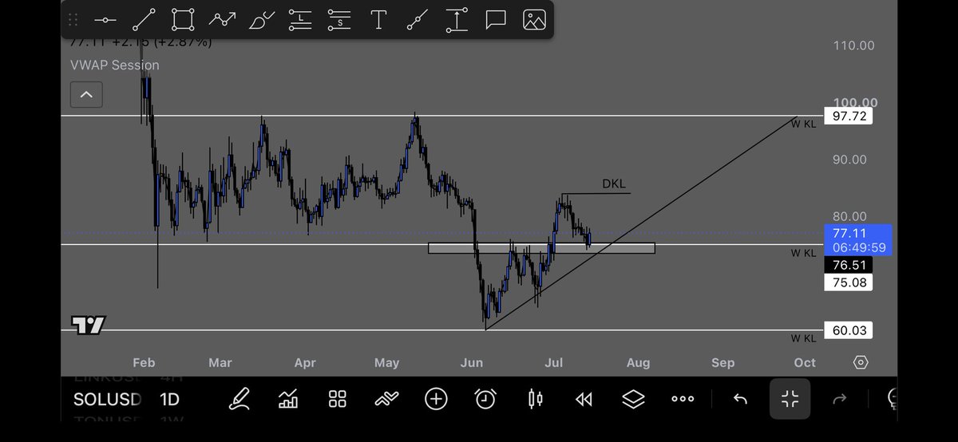Screen dimensions: 958x442
Task: Undo the last chart action
Action: [740, 399]
